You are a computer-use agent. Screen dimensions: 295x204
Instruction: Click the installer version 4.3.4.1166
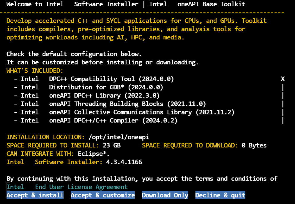pyautogui.click(x=124, y=162)
